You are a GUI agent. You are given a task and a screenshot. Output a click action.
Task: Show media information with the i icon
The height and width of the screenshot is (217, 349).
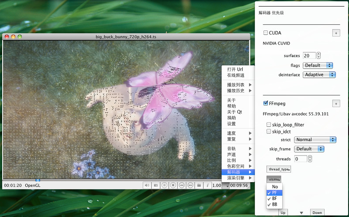(208, 185)
